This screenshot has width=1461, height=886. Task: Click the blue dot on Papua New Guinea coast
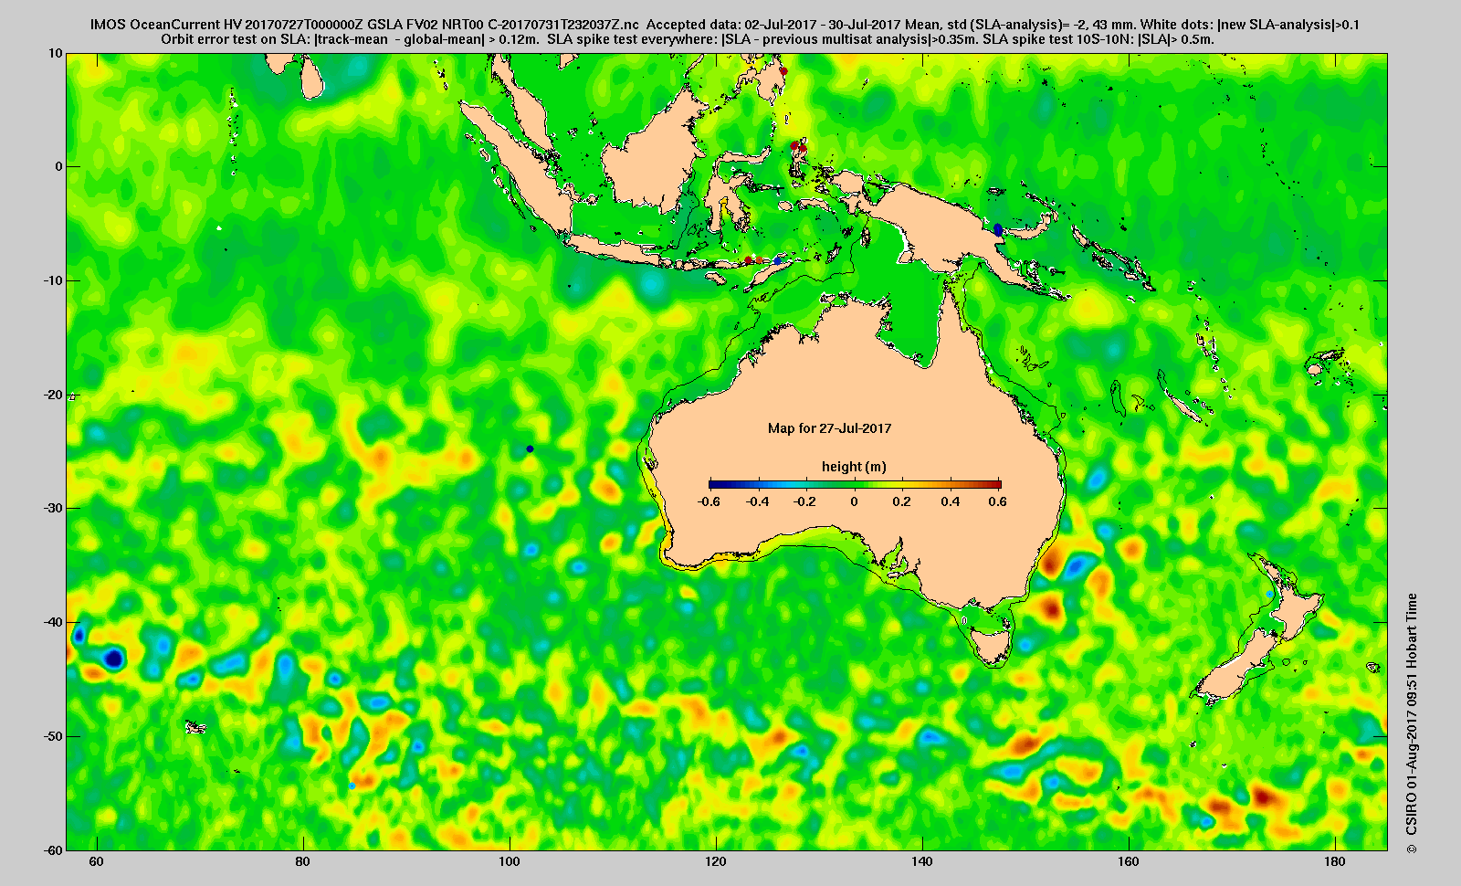coord(998,230)
